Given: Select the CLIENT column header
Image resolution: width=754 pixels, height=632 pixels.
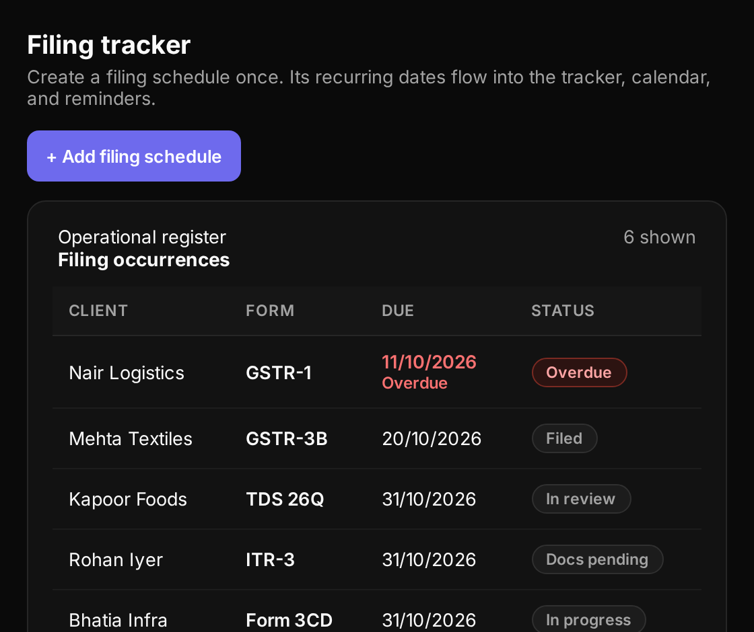Looking at the screenshot, I should tap(98, 311).
